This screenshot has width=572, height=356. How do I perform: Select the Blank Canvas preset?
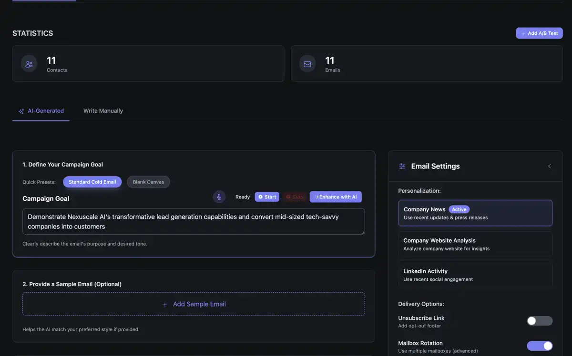pyautogui.click(x=148, y=181)
